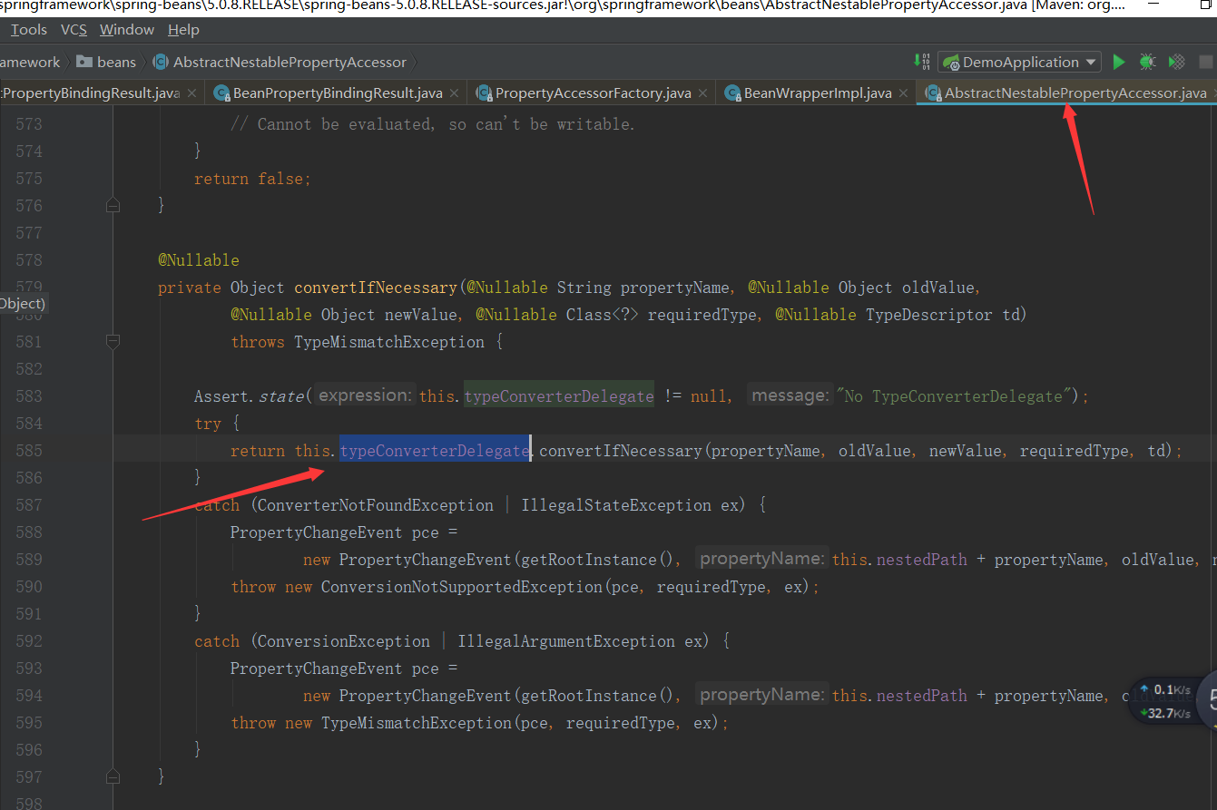Click the convertIfNecessary method name on line 579
Image resolution: width=1217 pixels, height=810 pixels.
tap(376, 287)
